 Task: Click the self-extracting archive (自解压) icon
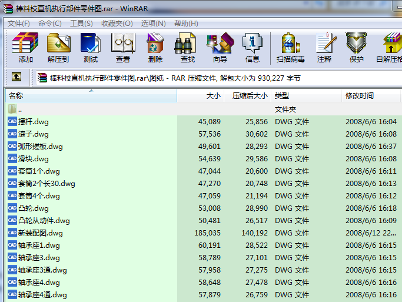pos(390,48)
